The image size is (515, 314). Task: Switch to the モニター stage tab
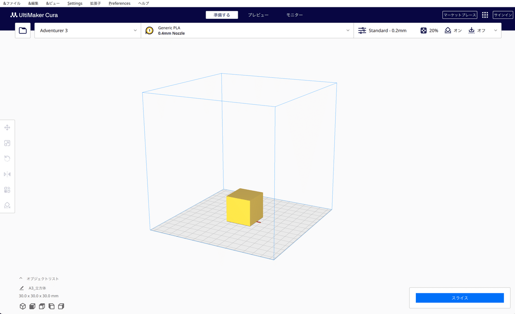(x=294, y=15)
